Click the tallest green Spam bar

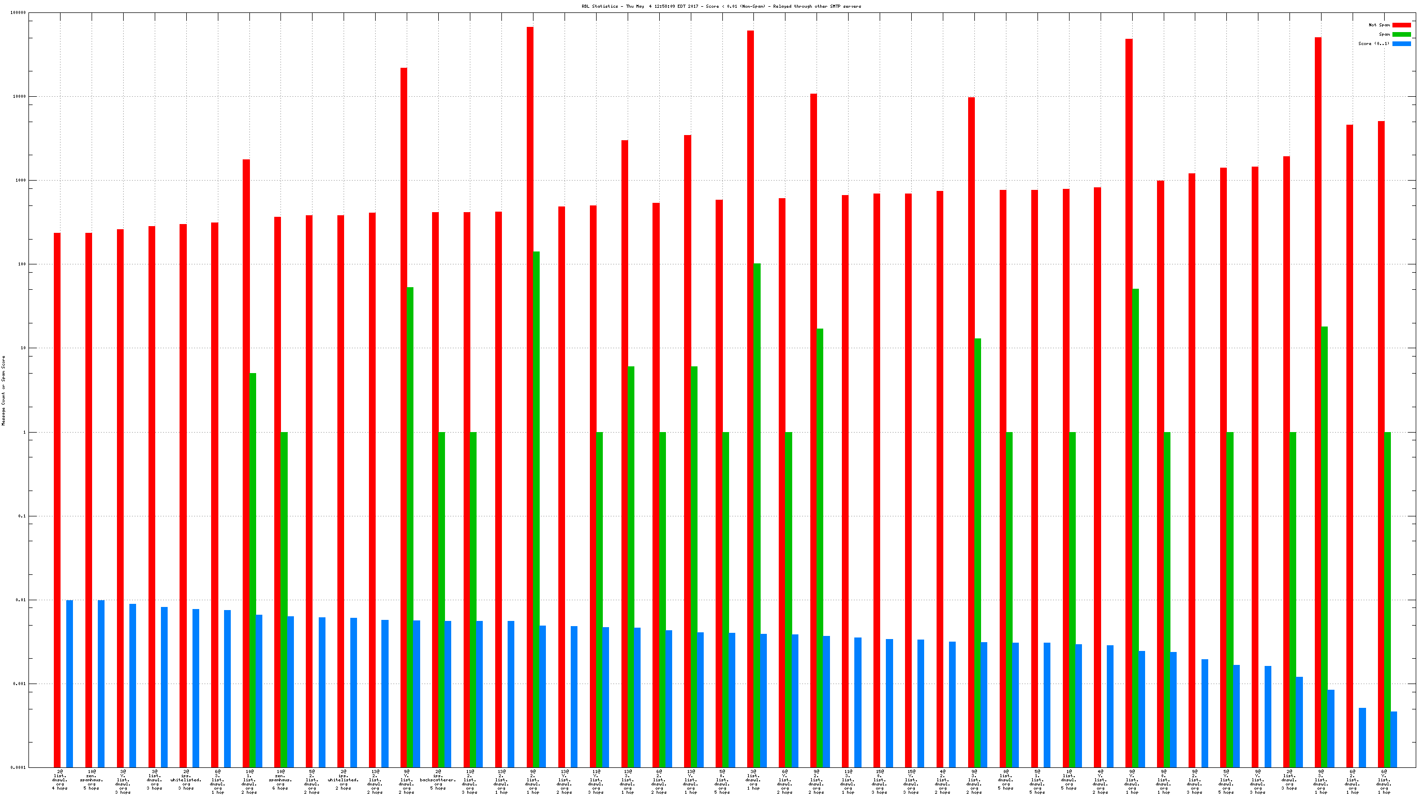pos(536,497)
